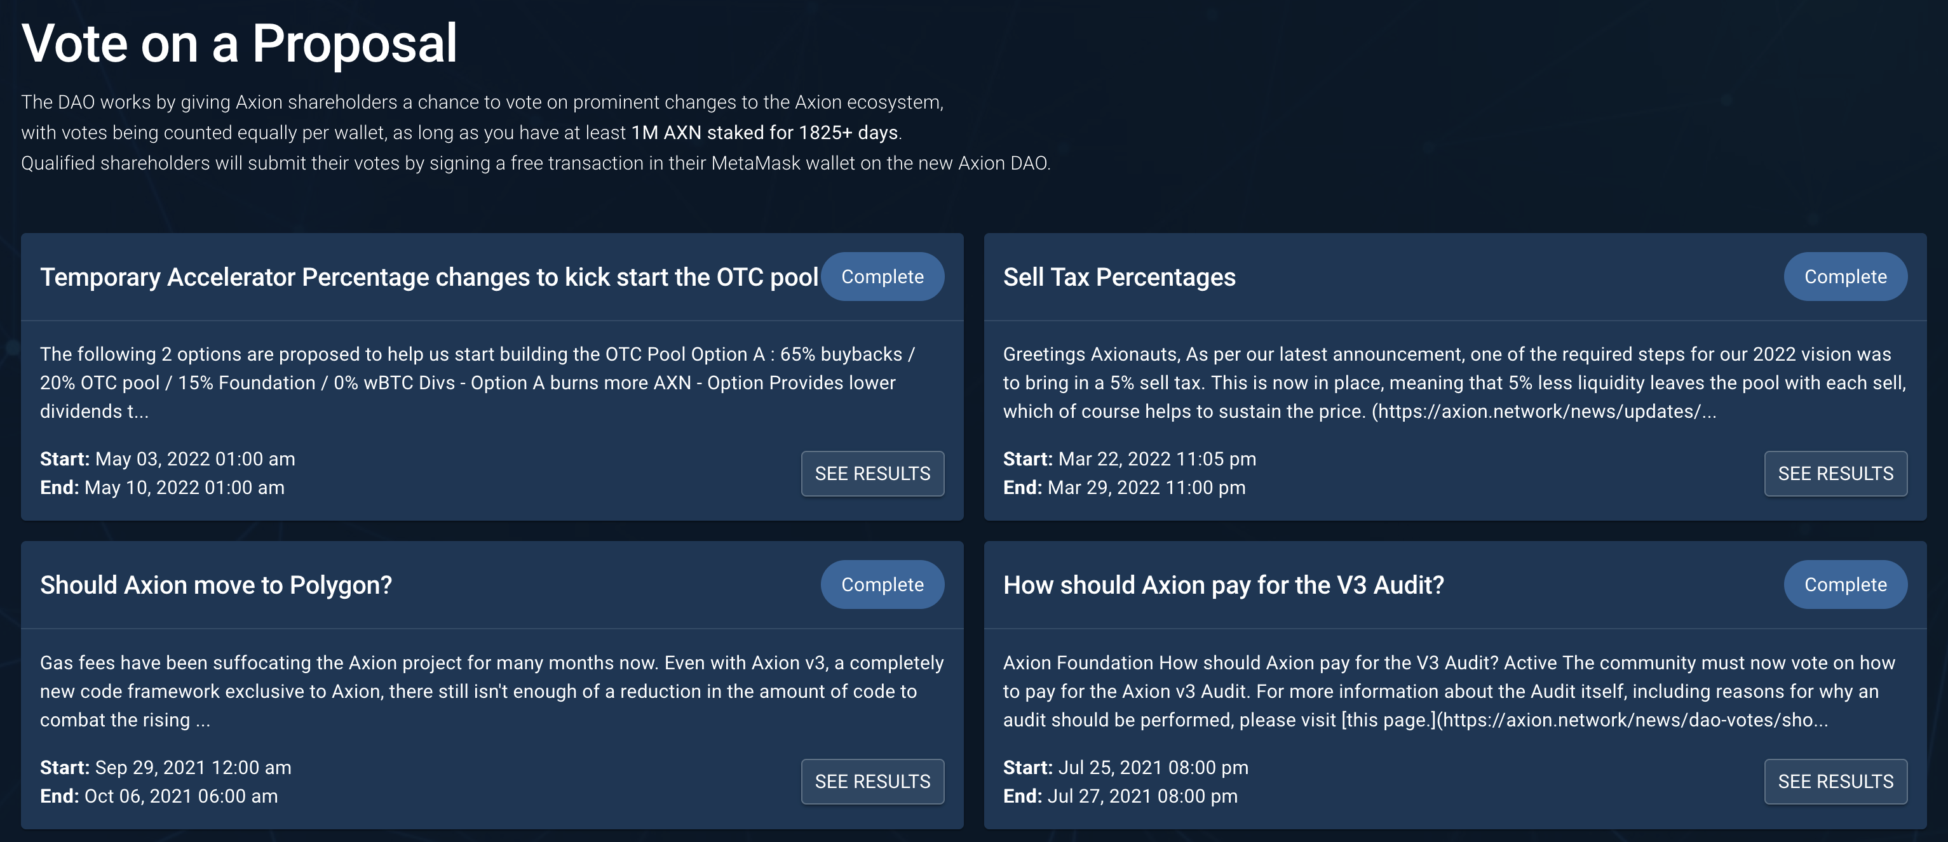Open the Temporary Accelerator Percentage proposal title

[x=429, y=277]
